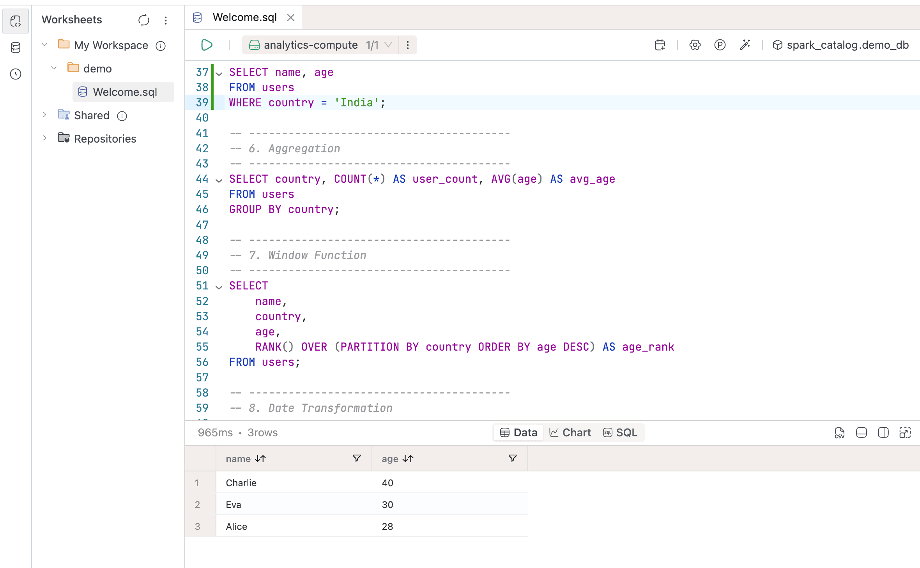The width and height of the screenshot is (920, 568).
Task: Open the filter on the age column
Action: coord(513,459)
